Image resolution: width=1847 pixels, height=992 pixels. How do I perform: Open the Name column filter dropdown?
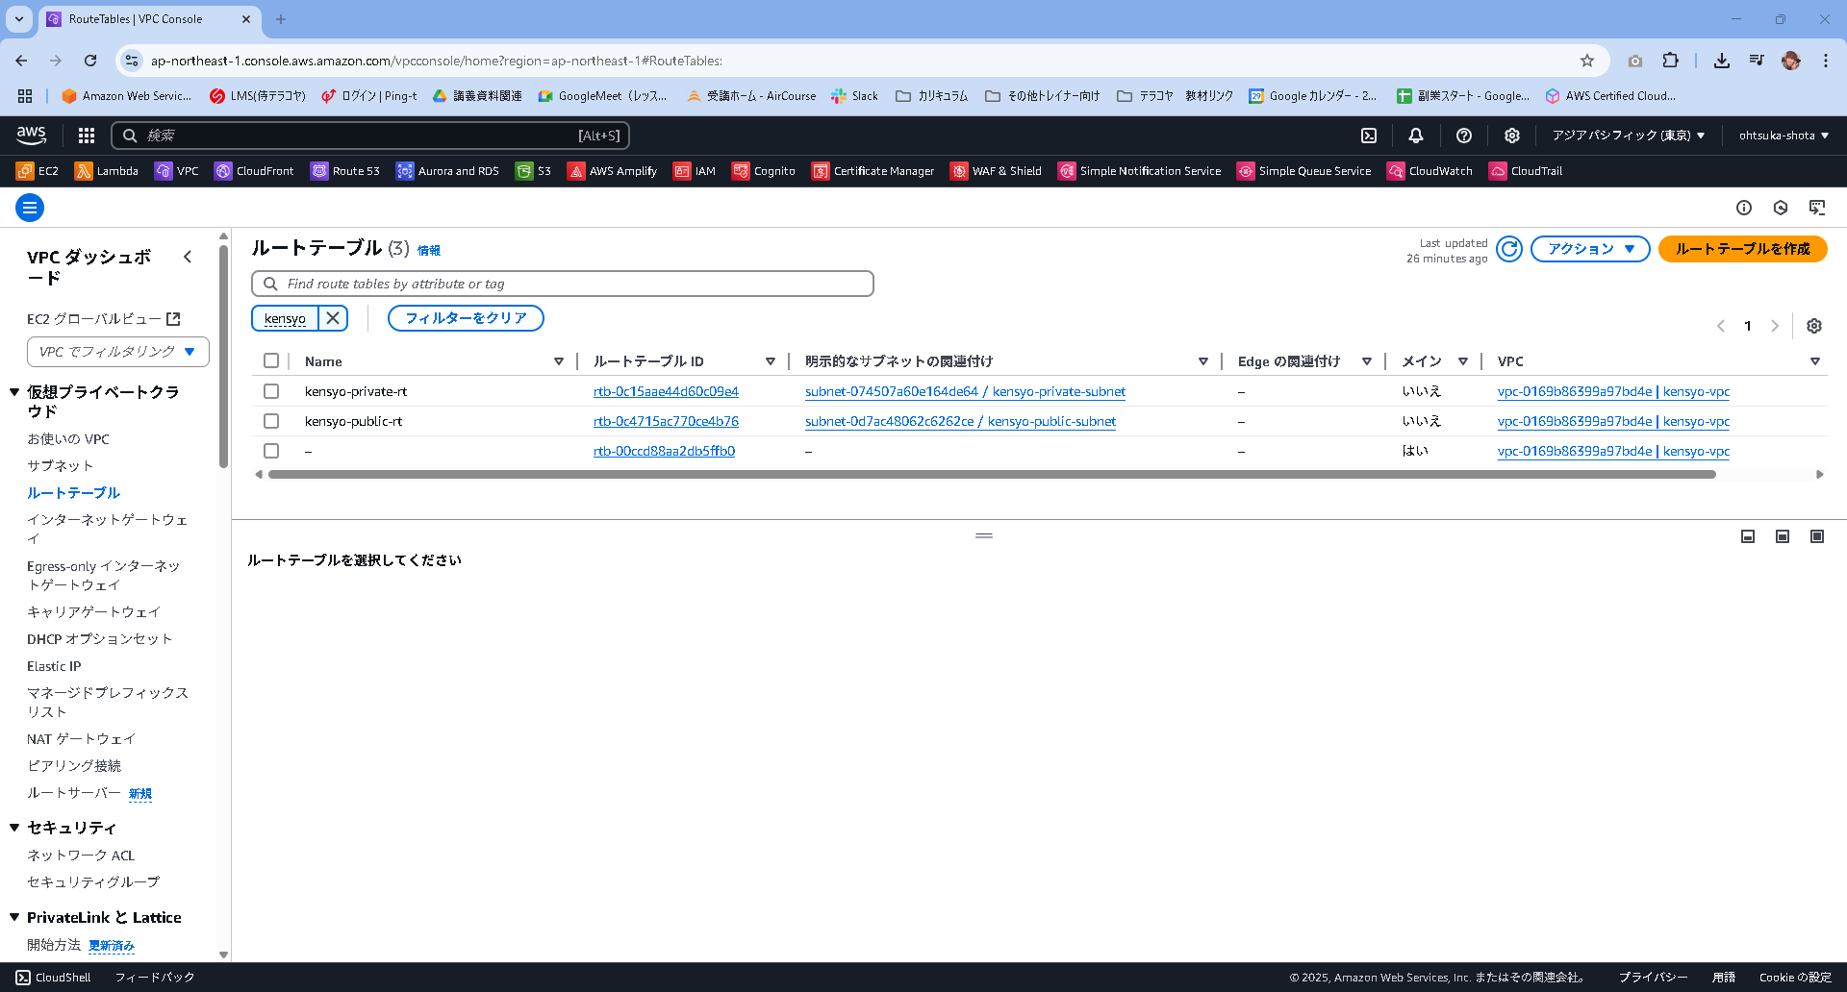pos(559,361)
